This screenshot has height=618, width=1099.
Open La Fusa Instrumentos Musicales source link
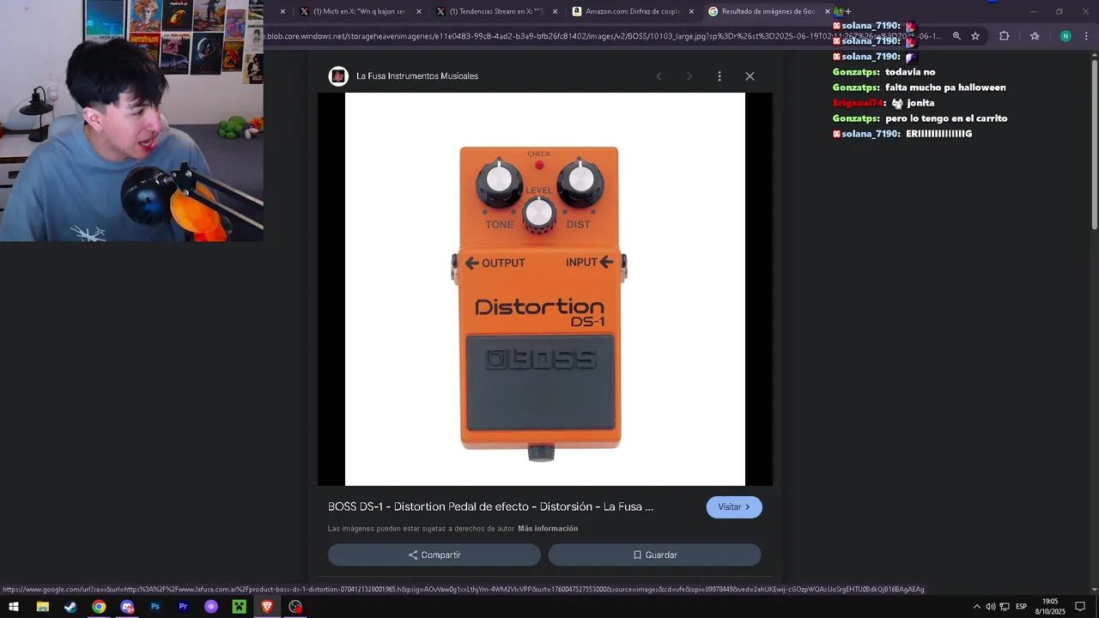tap(417, 76)
